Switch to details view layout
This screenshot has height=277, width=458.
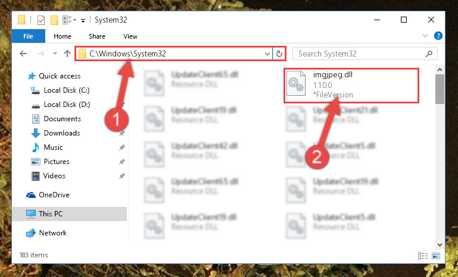point(423,256)
